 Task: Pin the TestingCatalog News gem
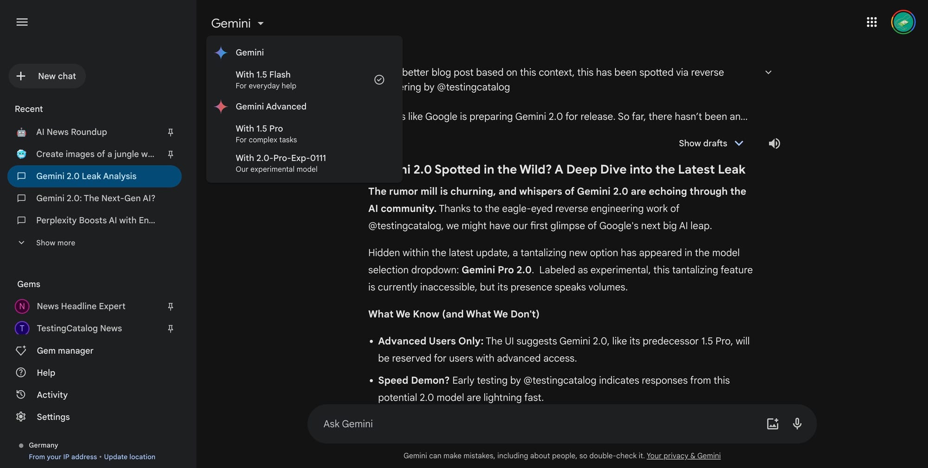click(x=171, y=328)
